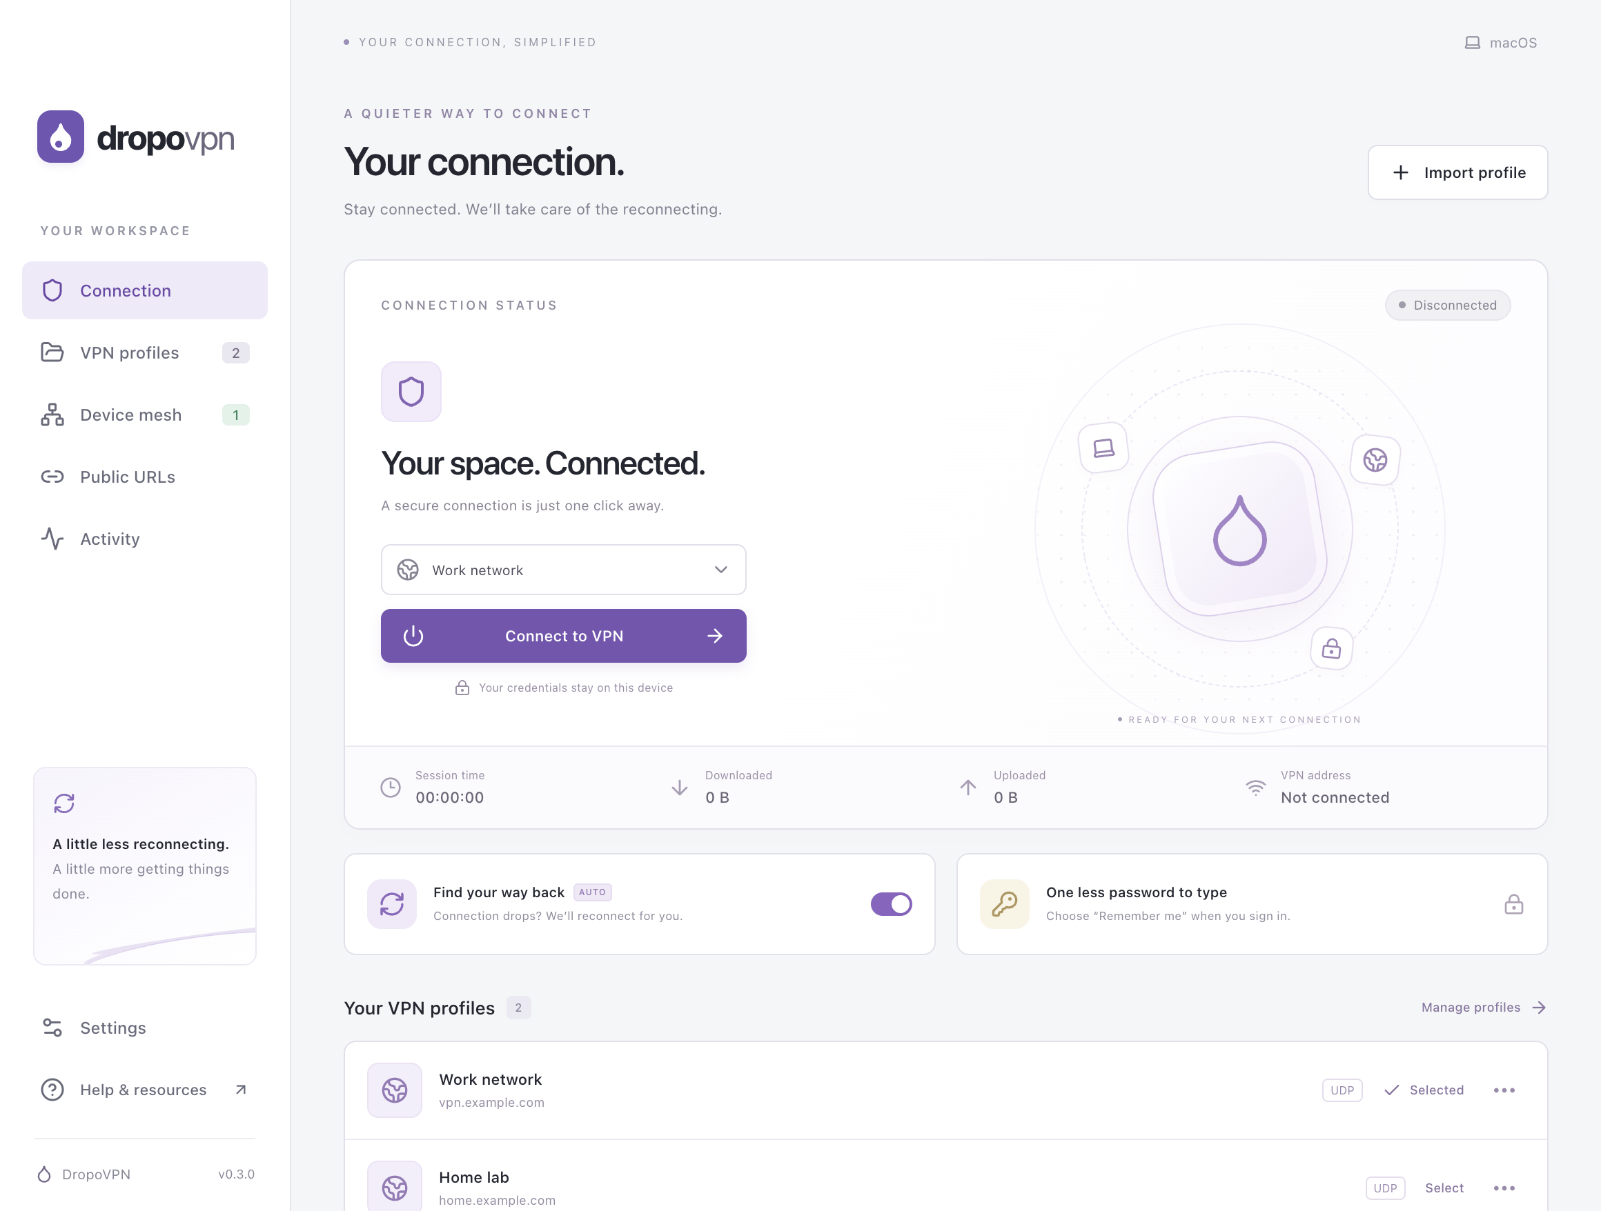Click the padlock icon in orbit graphic
Viewport: 1601px width, 1211px height.
pyautogui.click(x=1331, y=648)
